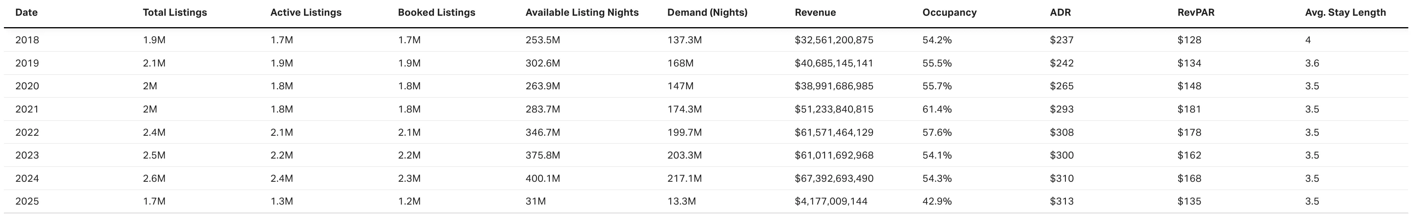Click demand value 203.3M
The image size is (1412, 214).
pyautogui.click(x=685, y=155)
